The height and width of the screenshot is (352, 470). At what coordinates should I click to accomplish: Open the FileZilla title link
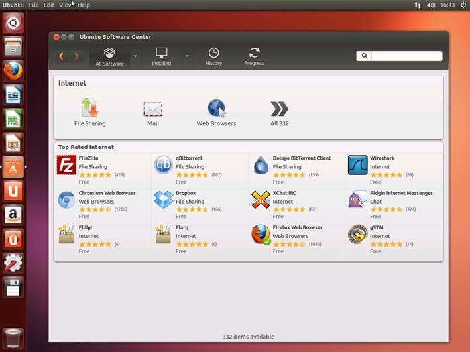(88, 158)
